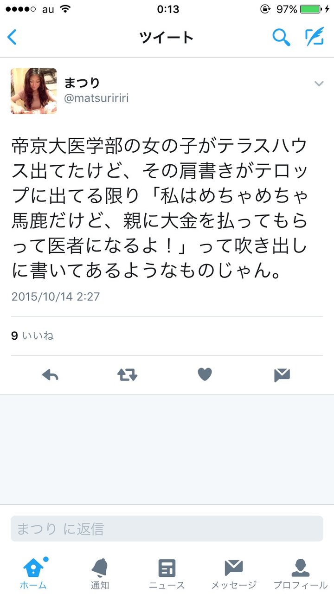View the 9 いいね likes list
Screen dimensions: 334x594
coord(32,336)
